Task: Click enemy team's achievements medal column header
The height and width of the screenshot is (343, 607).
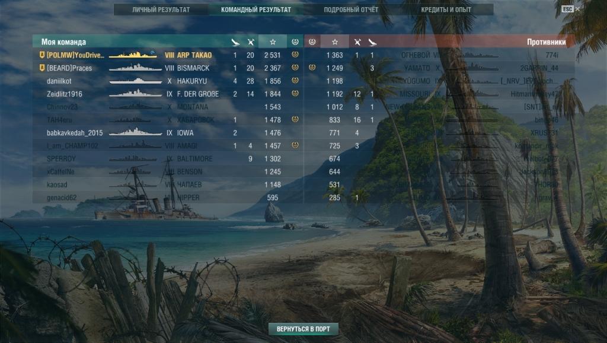Action: 312,42
